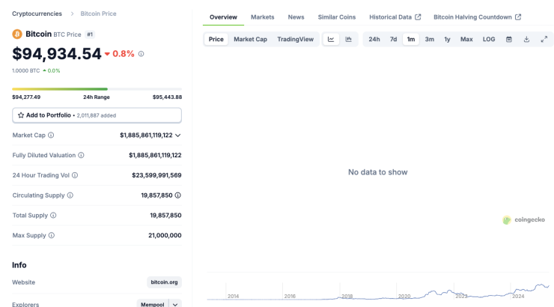This screenshot has height=307, width=554.
Task: Select the TradingView chart mode
Action: (x=296, y=39)
